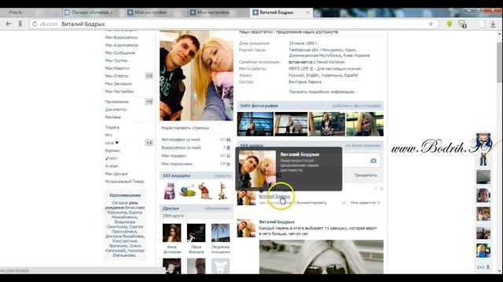Click Комментировать under the post
The height and width of the screenshot is (282, 503).
(x=311, y=203)
